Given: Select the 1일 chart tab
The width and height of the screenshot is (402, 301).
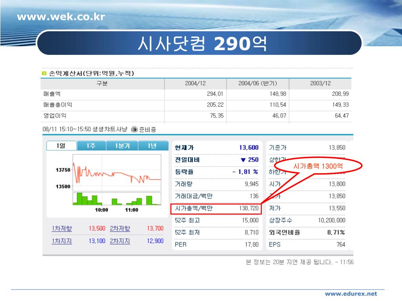Looking at the screenshot, I should point(61,146).
